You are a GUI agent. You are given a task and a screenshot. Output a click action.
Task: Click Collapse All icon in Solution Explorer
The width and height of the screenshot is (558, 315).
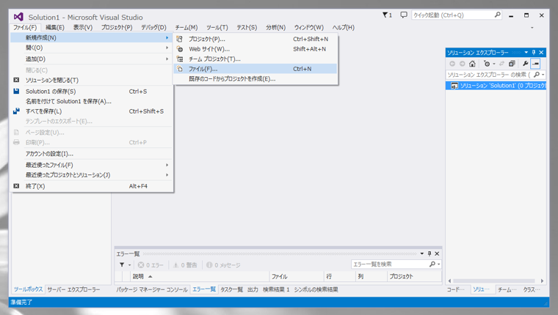click(x=512, y=64)
